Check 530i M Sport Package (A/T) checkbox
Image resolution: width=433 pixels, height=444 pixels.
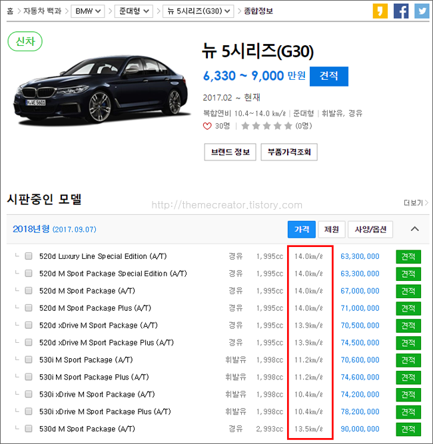coord(29,360)
